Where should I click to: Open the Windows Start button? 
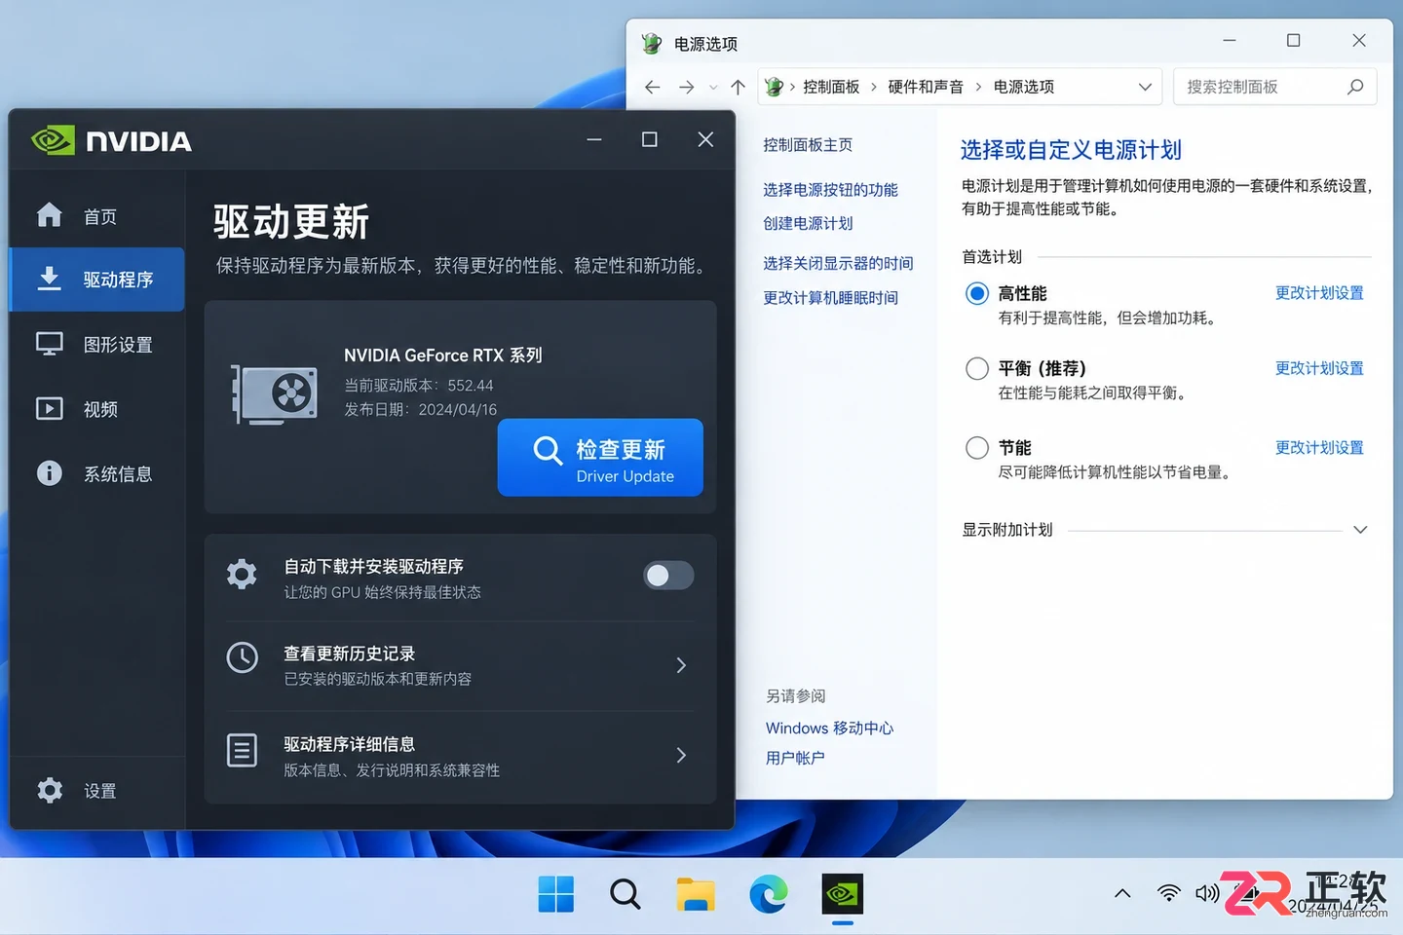pos(556,894)
